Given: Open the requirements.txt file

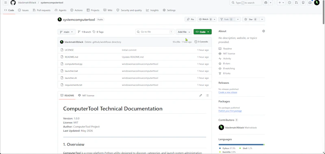Looking at the screenshot, I should [x=74, y=85].
